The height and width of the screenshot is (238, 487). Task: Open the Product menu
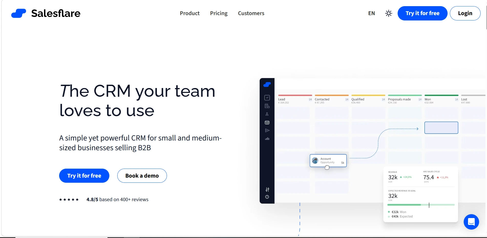[x=189, y=13]
